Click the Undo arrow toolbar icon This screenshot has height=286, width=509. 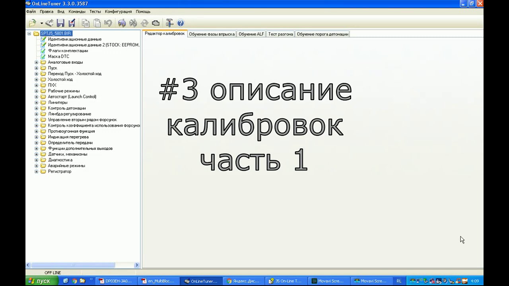point(108,23)
